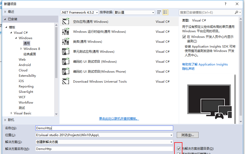Click the device preview image

pyautogui.click(x=210, y=102)
